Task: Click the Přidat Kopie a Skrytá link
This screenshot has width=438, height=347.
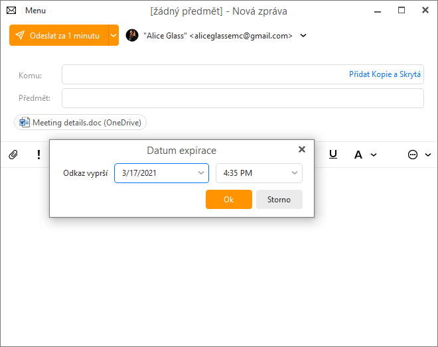Action: [385, 74]
